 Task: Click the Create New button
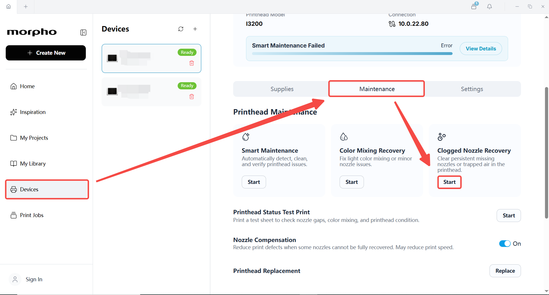tap(46, 53)
